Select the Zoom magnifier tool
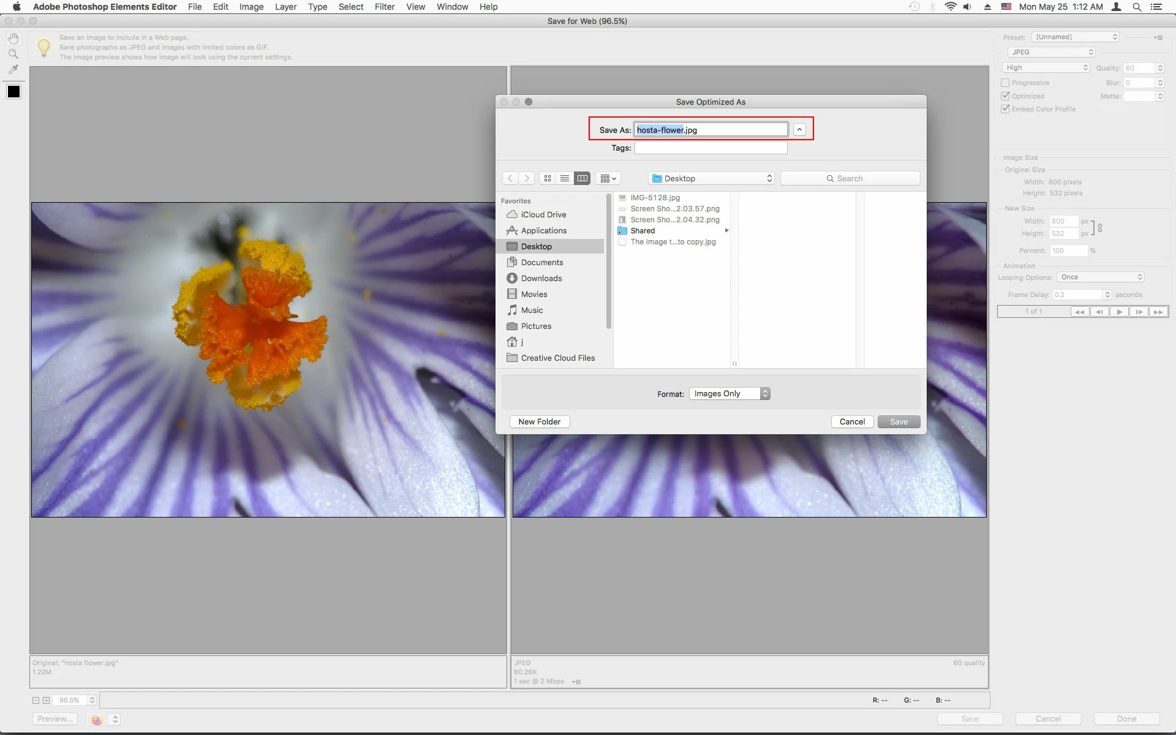Screen dimensions: 1176x735 click(x=13, y=54)
